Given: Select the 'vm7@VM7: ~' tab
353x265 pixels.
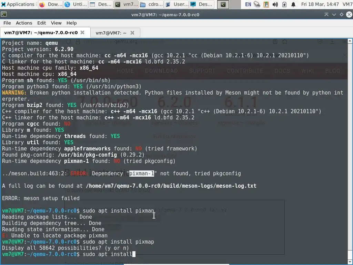Looking at the screenshot, I should click(x=111, y=33).
